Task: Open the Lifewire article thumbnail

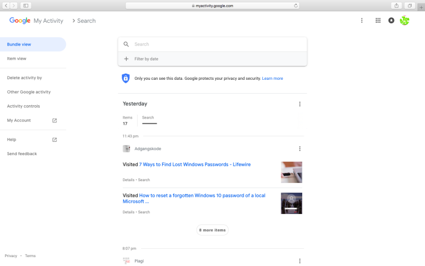Action: tap(292, 172)
